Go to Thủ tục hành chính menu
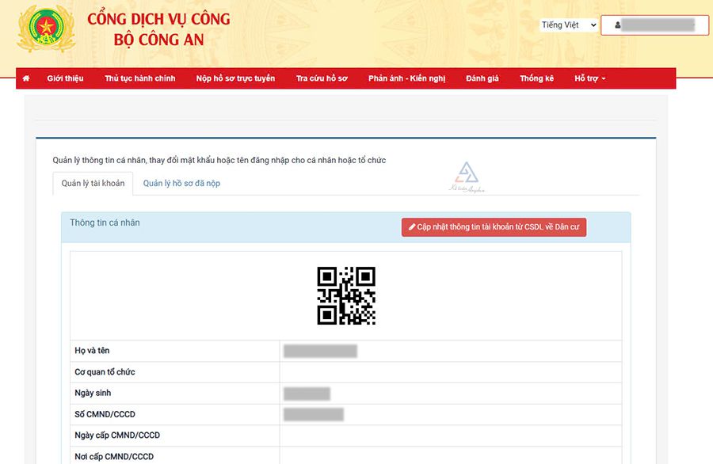 pos(139,78)
